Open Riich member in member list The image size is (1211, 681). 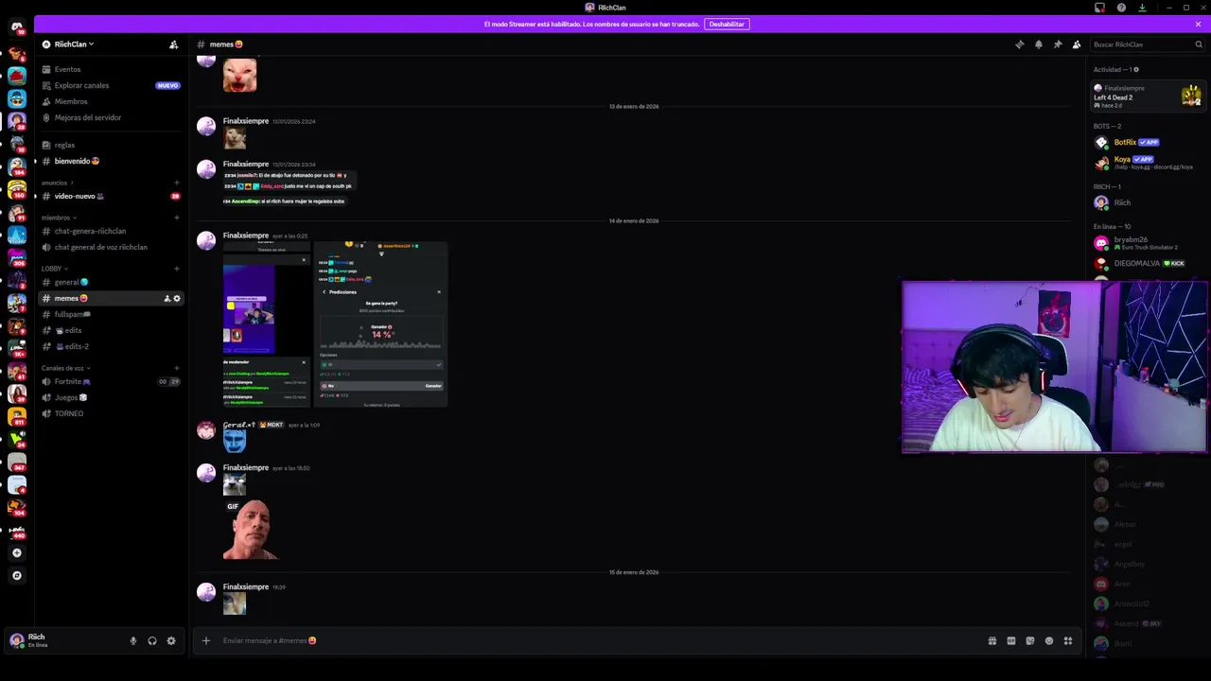(x=1148, y=202)
